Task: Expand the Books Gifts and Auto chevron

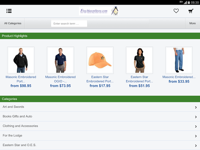Action: [x=196, y=117]
